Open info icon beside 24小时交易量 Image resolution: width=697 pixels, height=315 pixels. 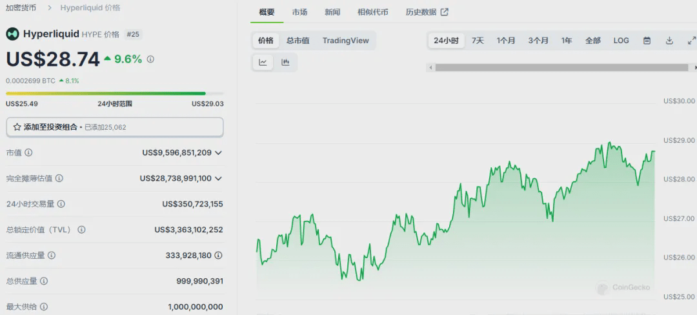click(x=61, y=204)
